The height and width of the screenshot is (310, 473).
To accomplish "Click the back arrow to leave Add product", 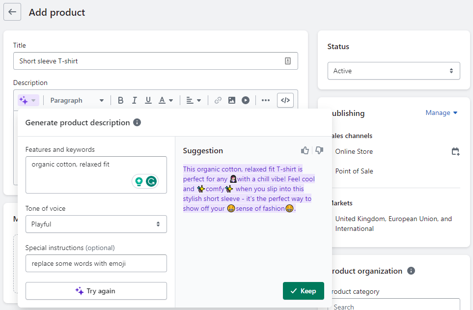I will [12, 11].
